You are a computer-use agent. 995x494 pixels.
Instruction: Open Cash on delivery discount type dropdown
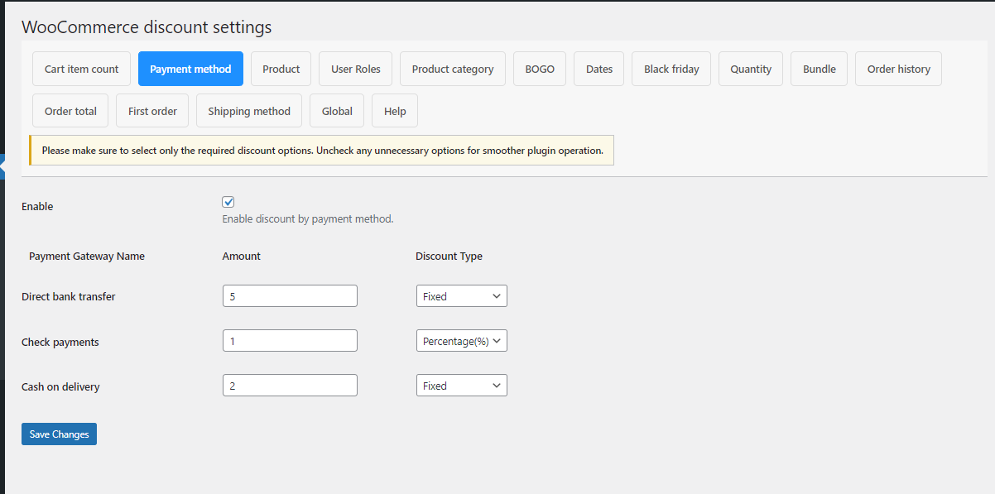(x=461, y=385)
